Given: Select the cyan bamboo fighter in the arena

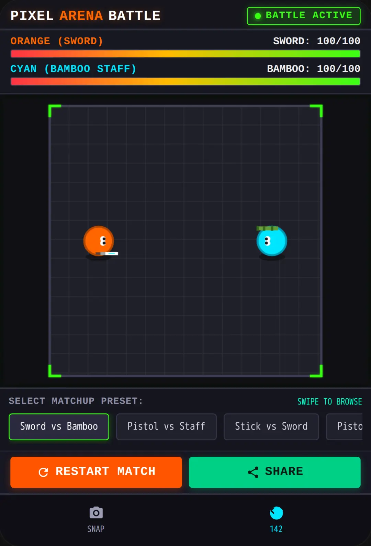Looking at the screenshot, I should (x=272, y=241).
